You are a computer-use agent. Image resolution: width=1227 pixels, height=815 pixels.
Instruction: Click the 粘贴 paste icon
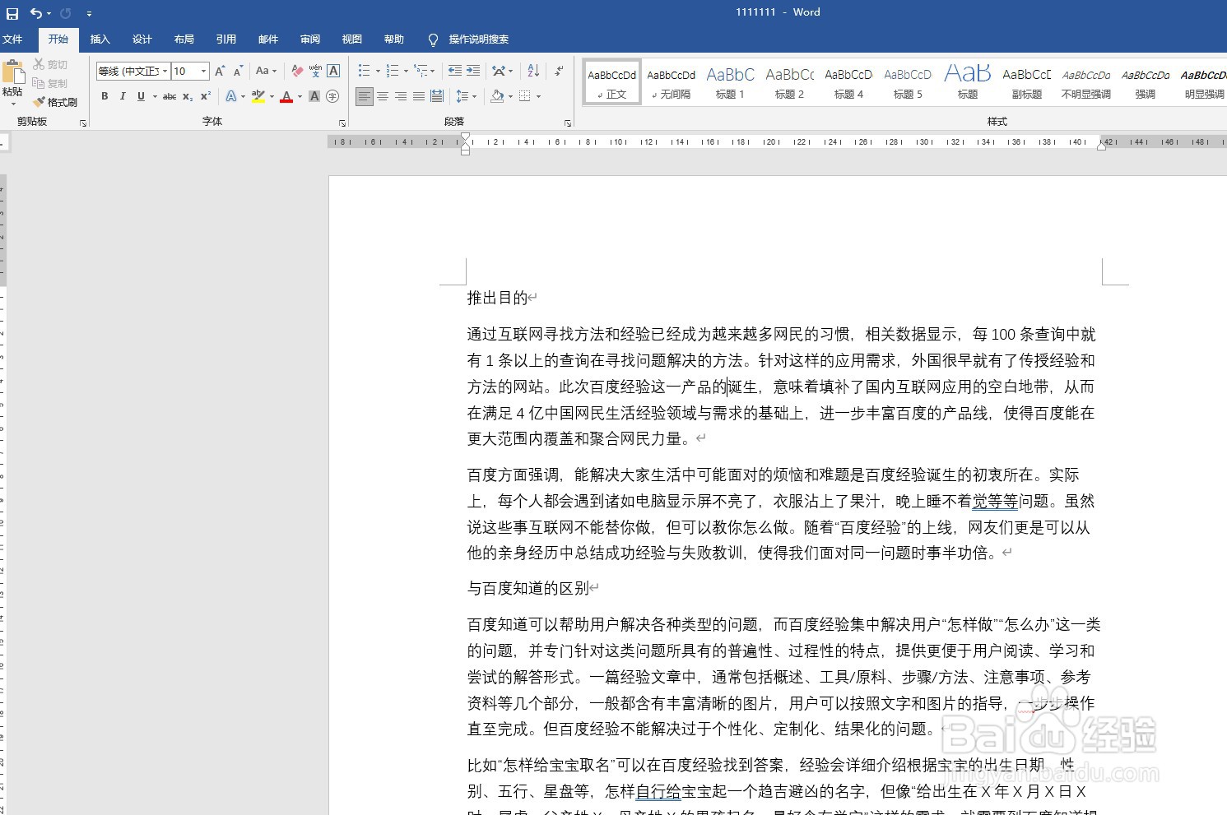tap(12, 74)
